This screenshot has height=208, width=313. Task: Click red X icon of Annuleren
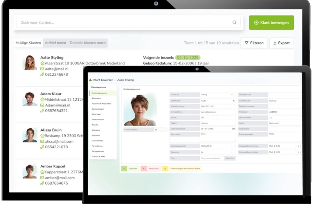pyautogui.click(x=144, y=169)
